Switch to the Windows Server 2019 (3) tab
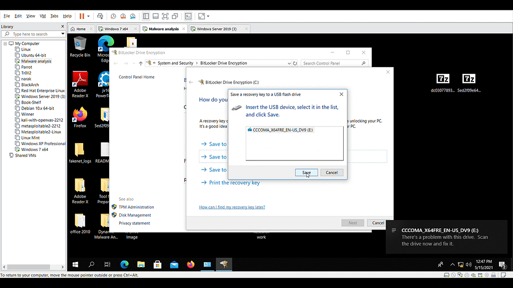The width and height of the screenshot is (513, 288). (x=216, y=28)
